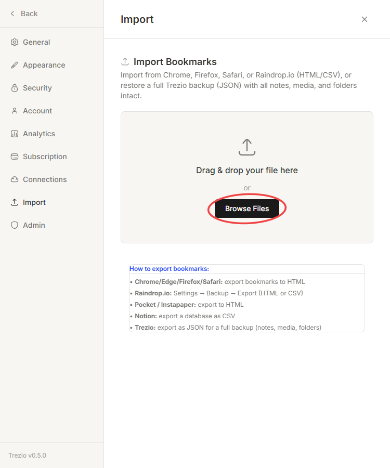This screenshot has width=390, height=468.
Task: Open the Subscription section
Action: 45,157
